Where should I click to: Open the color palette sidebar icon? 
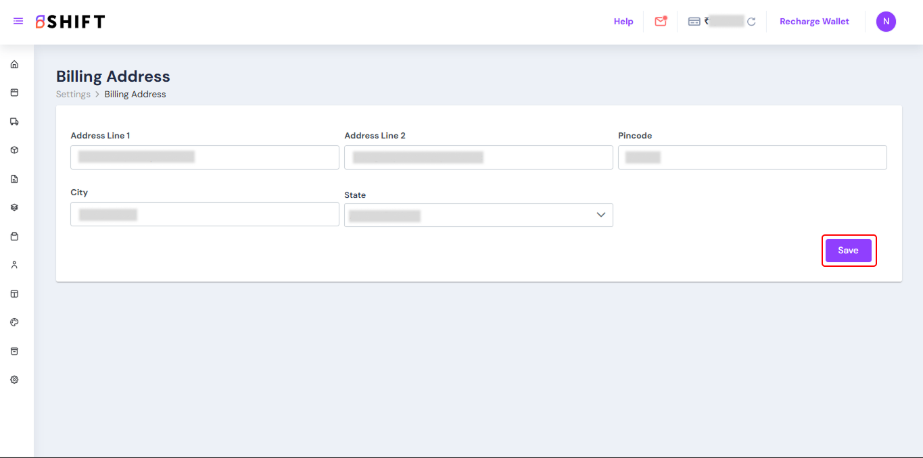coord(14,322)
